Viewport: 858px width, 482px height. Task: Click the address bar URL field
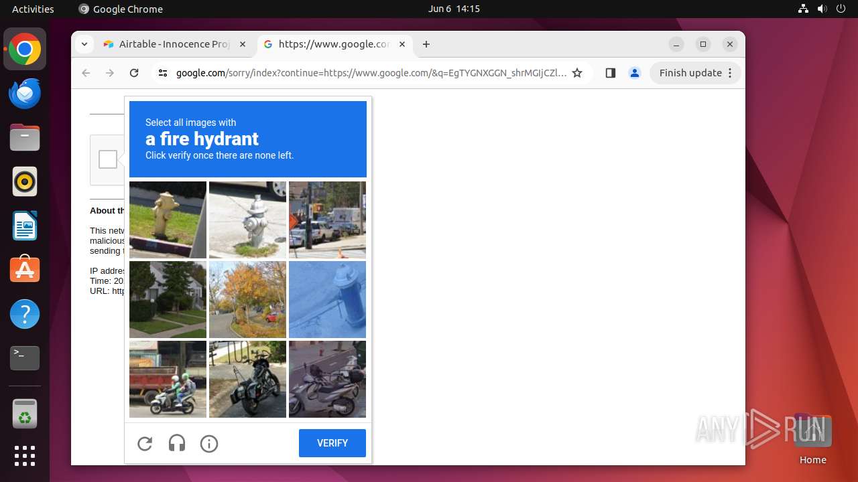point(371,73)
